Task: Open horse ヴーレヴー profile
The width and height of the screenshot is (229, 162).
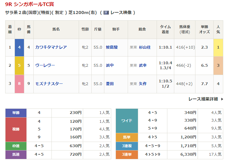Action: (45, 65)
